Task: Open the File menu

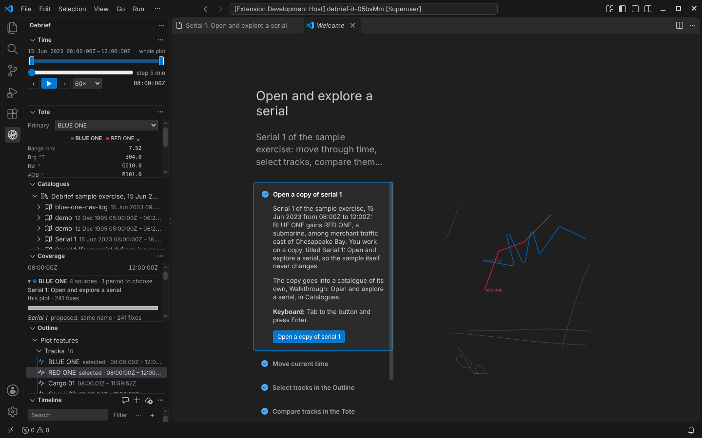Action: [x=26, y=9]
